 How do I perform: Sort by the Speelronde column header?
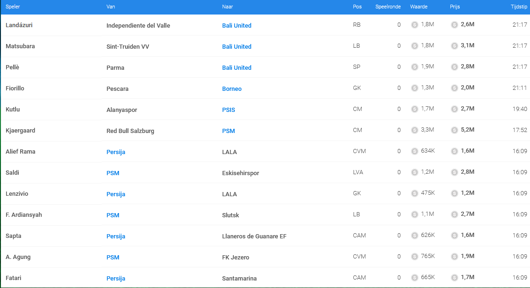click(388, 7)
